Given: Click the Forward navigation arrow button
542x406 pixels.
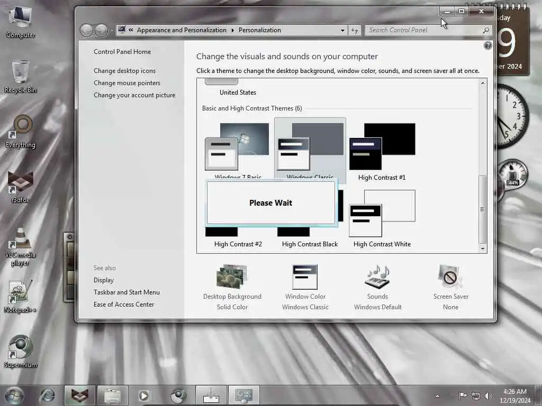Looking at the screenshot, I should 101,30.
